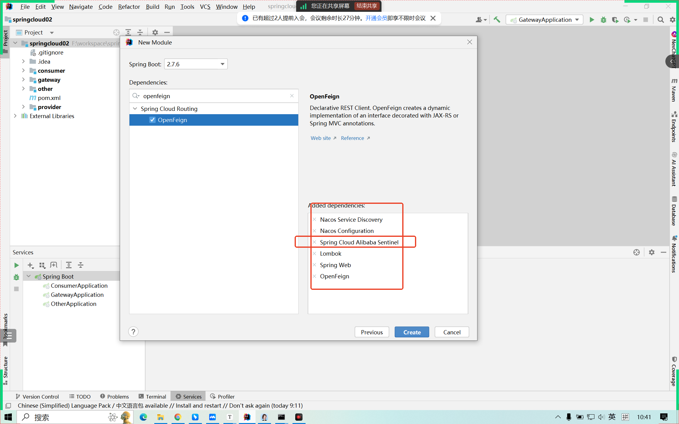Remove Spring Web from added dependencies
This screenshot has height=424, width=679.
coord(314,265)
